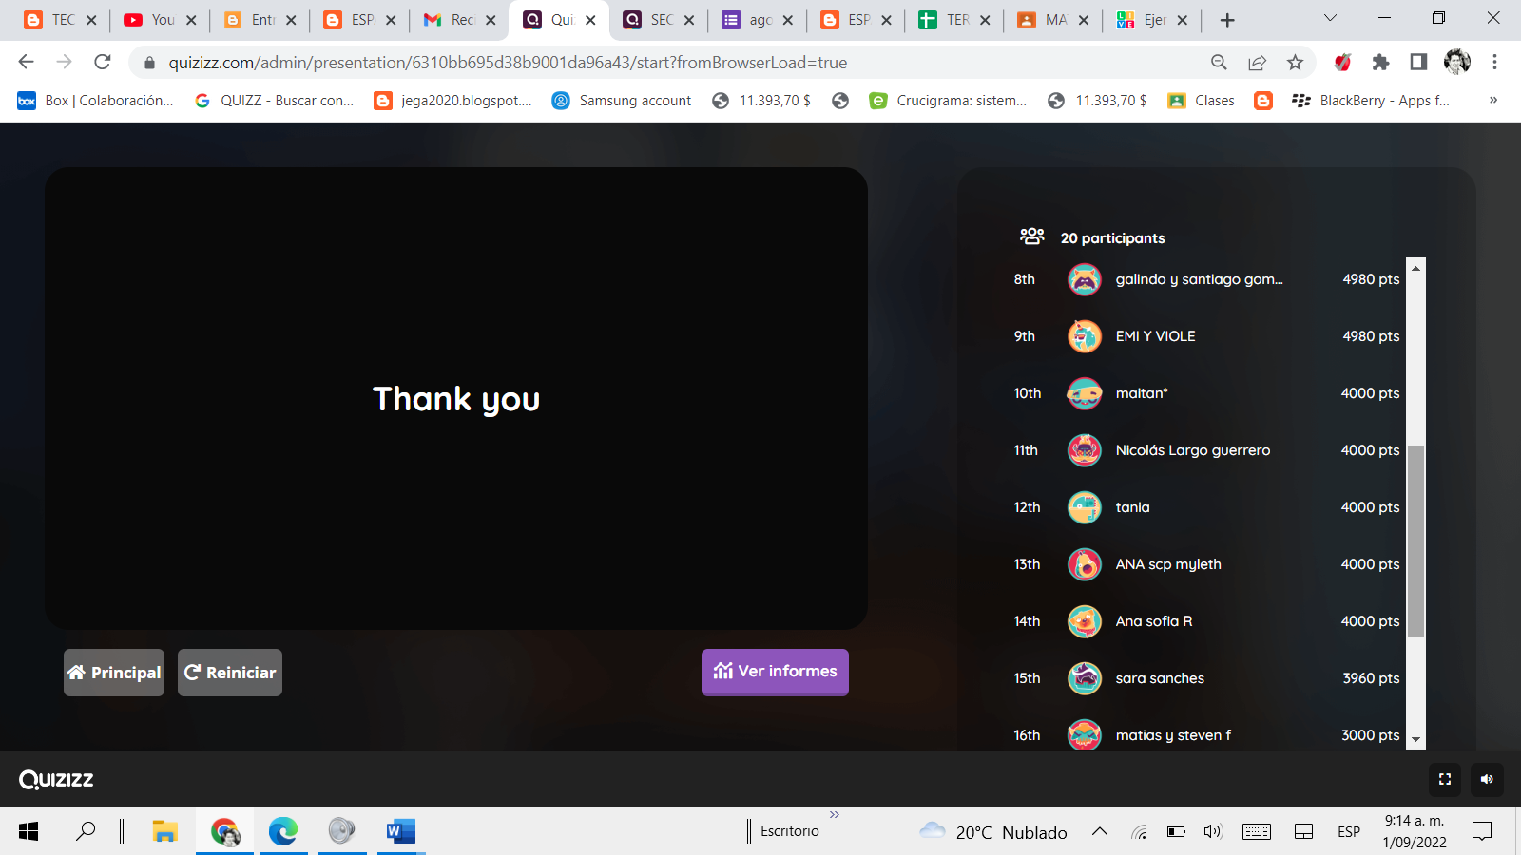Open Word from taskbar
The image size is (1521, 855).
(400, 831)
